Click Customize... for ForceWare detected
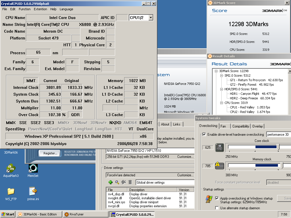The image size is (291, 218). coord(185,175)
